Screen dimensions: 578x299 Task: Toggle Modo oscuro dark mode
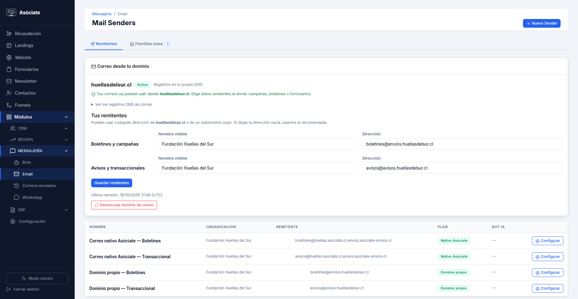(x=37, y=278)
